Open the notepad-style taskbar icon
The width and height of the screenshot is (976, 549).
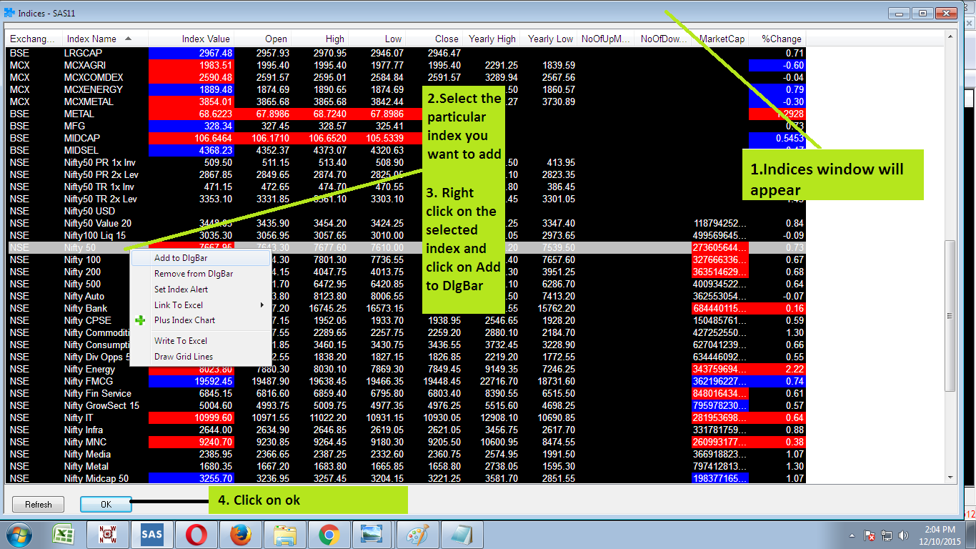point(462,535)
